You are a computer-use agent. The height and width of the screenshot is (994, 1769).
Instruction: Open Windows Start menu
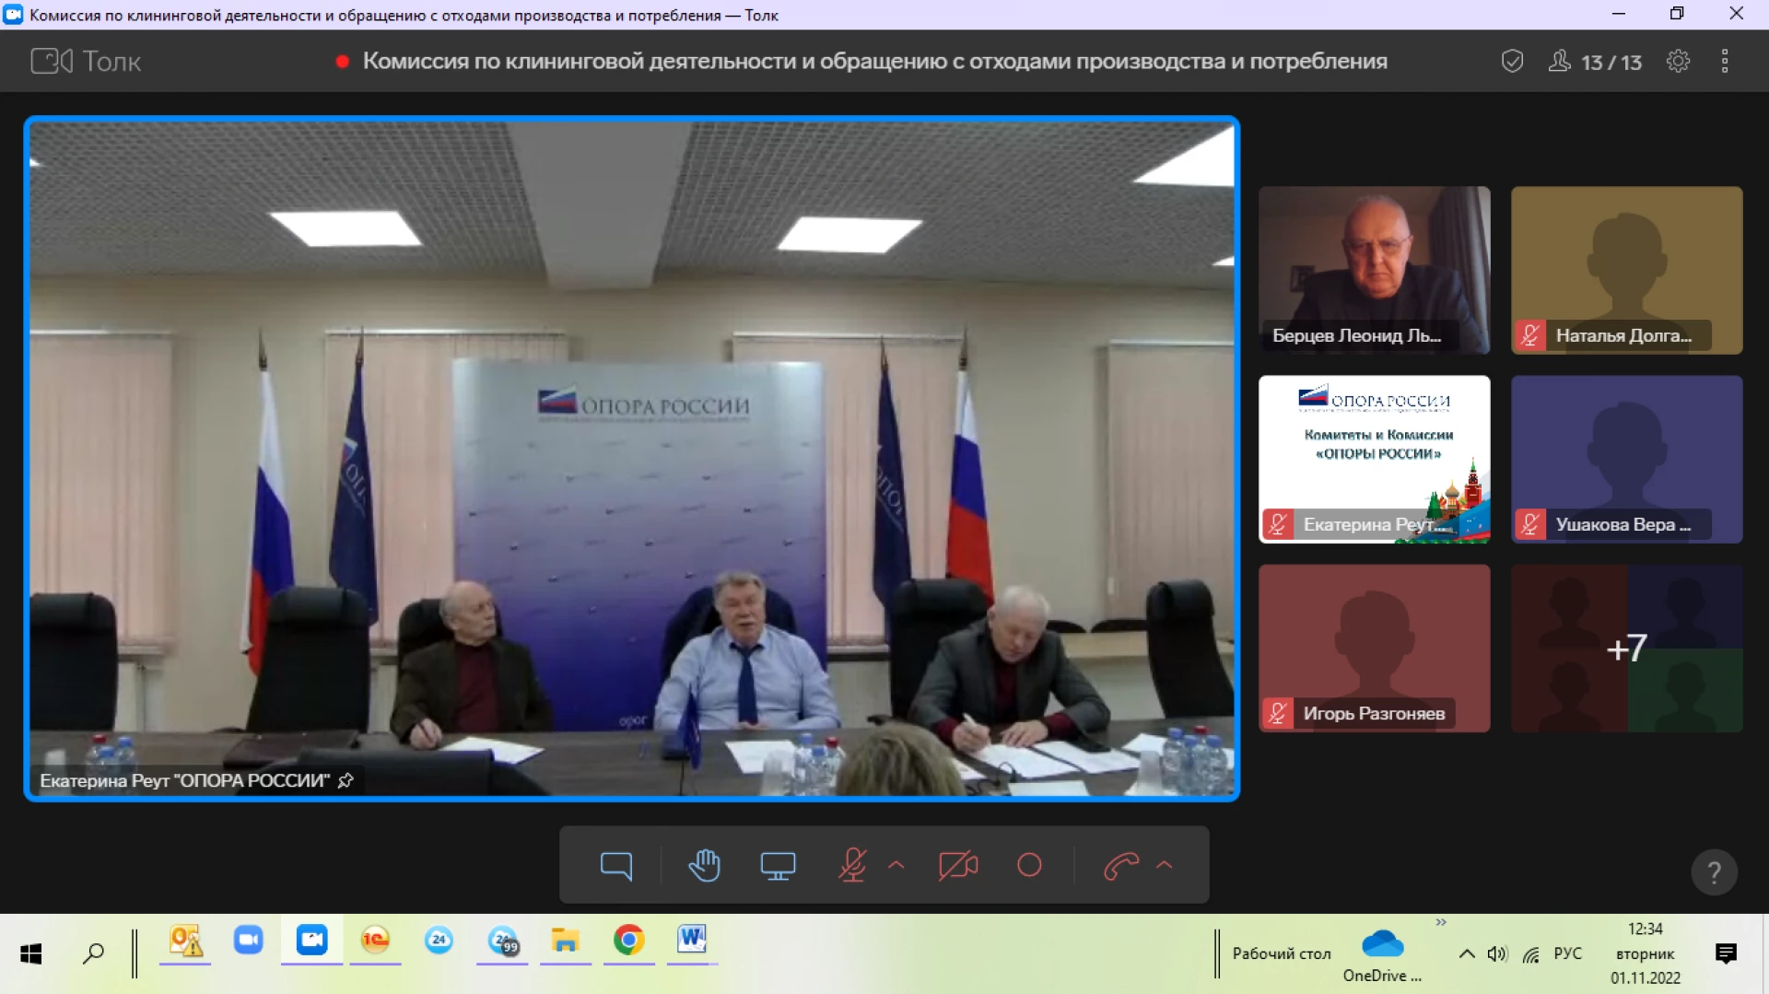[x=31, y=953]
